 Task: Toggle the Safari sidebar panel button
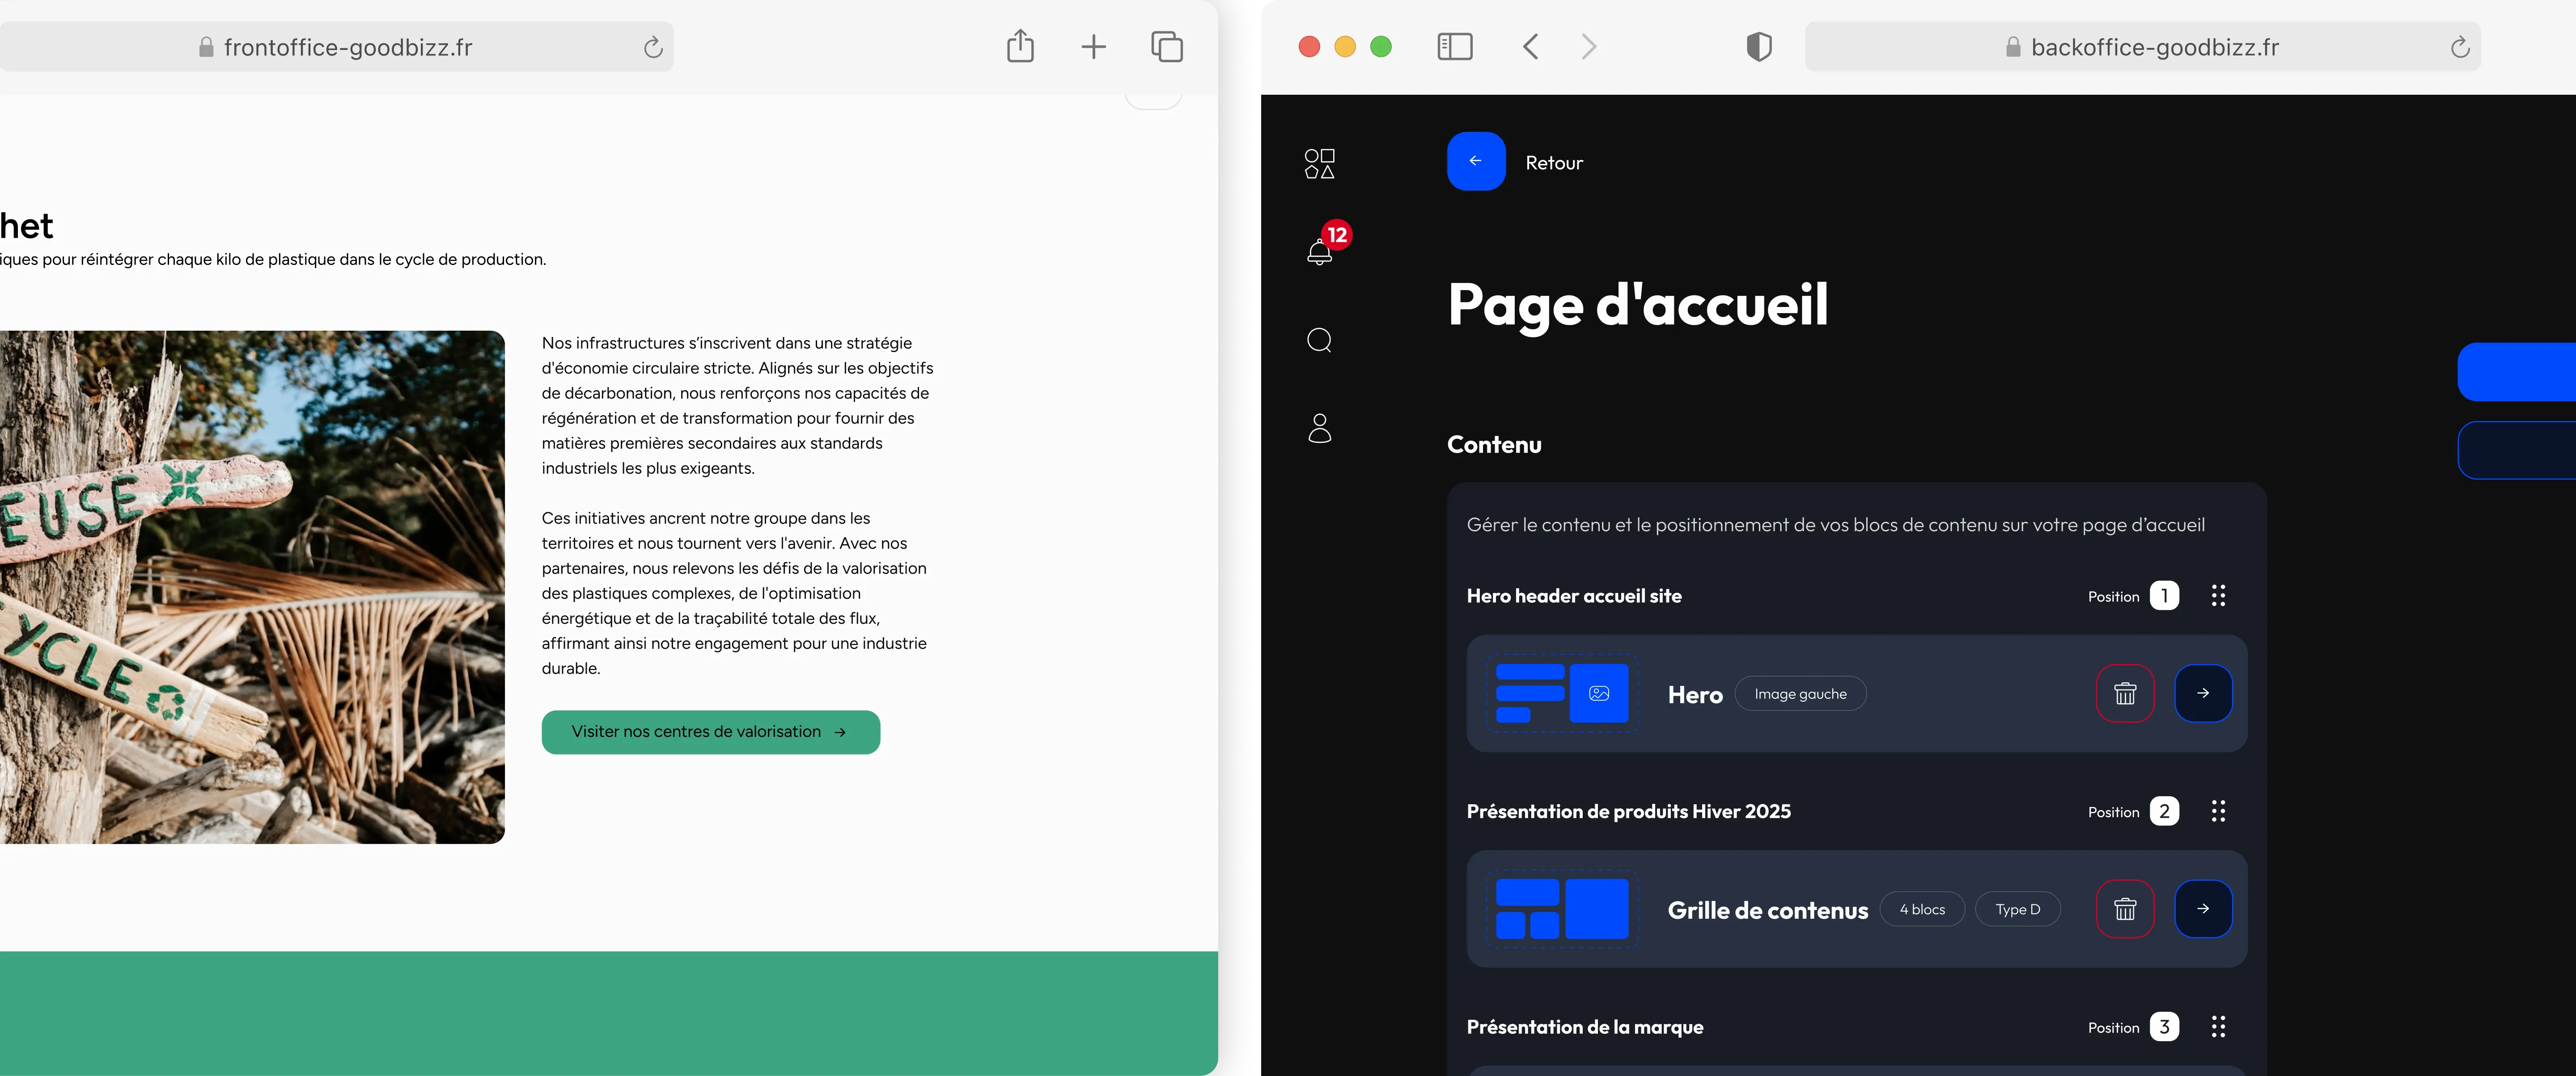1454,47
